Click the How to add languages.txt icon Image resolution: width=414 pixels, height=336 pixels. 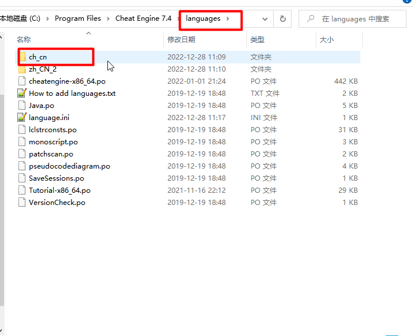(22, 94)
